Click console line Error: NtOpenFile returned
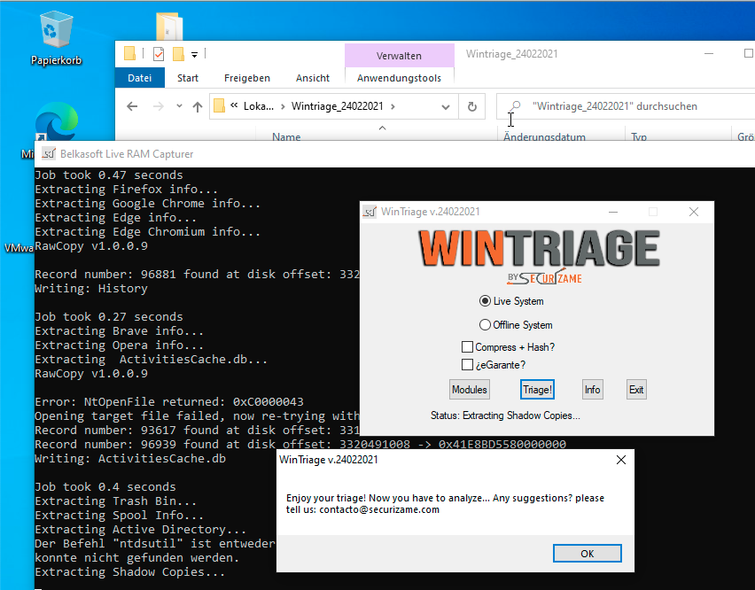 [169, 402]
